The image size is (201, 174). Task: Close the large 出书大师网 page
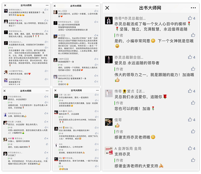107,8
